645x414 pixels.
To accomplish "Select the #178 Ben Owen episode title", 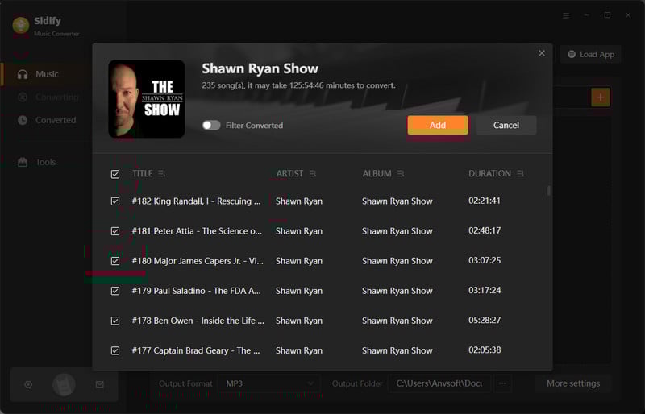I will 198,321.
